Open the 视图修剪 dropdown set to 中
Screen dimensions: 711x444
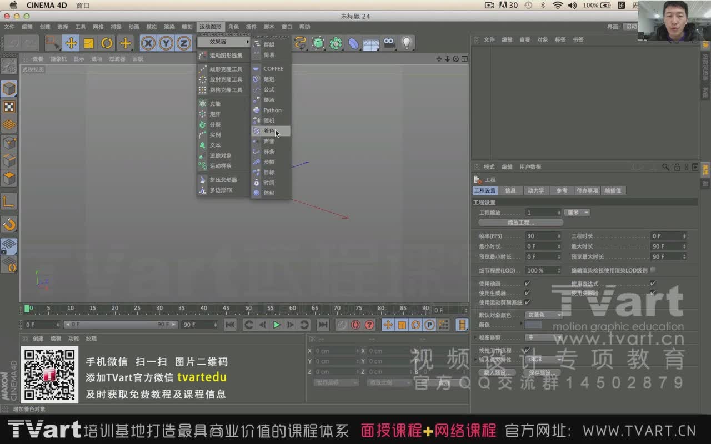tap(545, 337)
